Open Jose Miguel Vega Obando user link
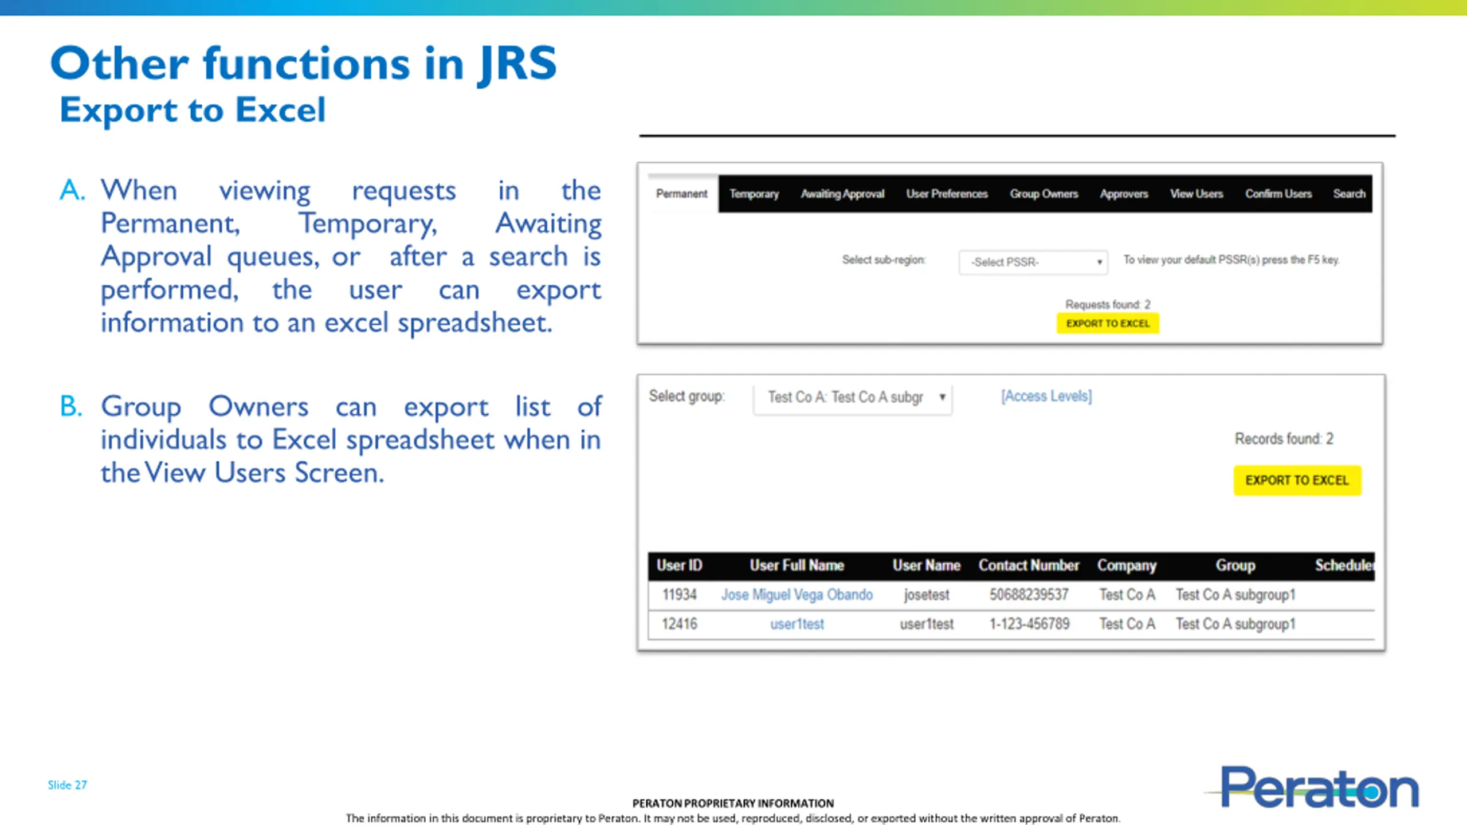Viewport: 1467px width, 825px height. [x=797, y=595]
